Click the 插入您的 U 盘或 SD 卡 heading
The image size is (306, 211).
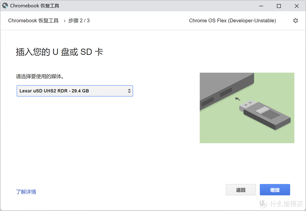tap(59, 52)
